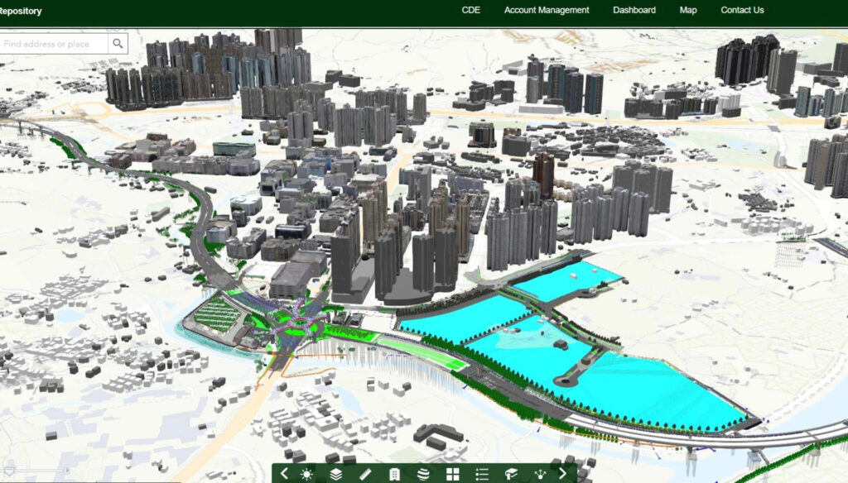The image size is (848, 483).
Task: Click the magnifier search button
Action: (118, 44)
